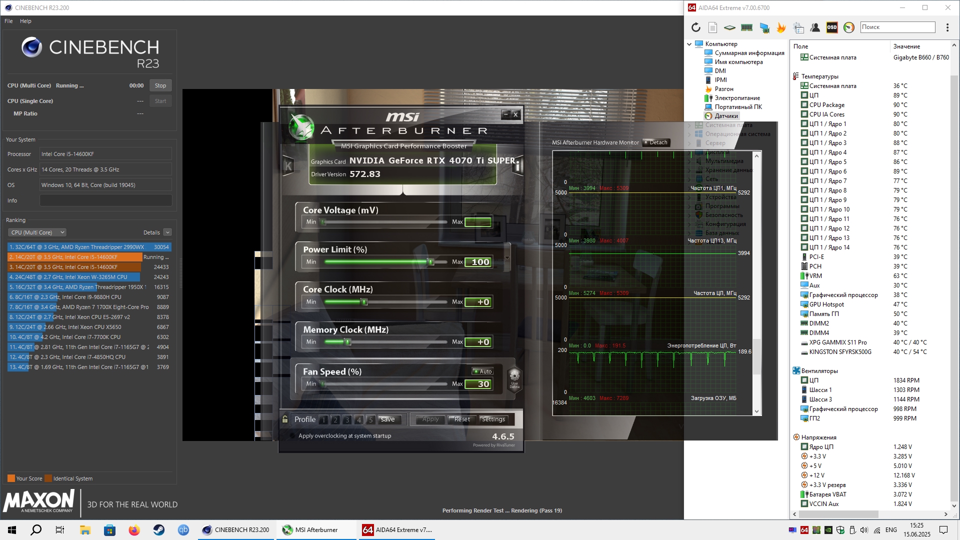
Task: Expand the Cinebench ranking Details arrow
Action: (x=167, y=232)
